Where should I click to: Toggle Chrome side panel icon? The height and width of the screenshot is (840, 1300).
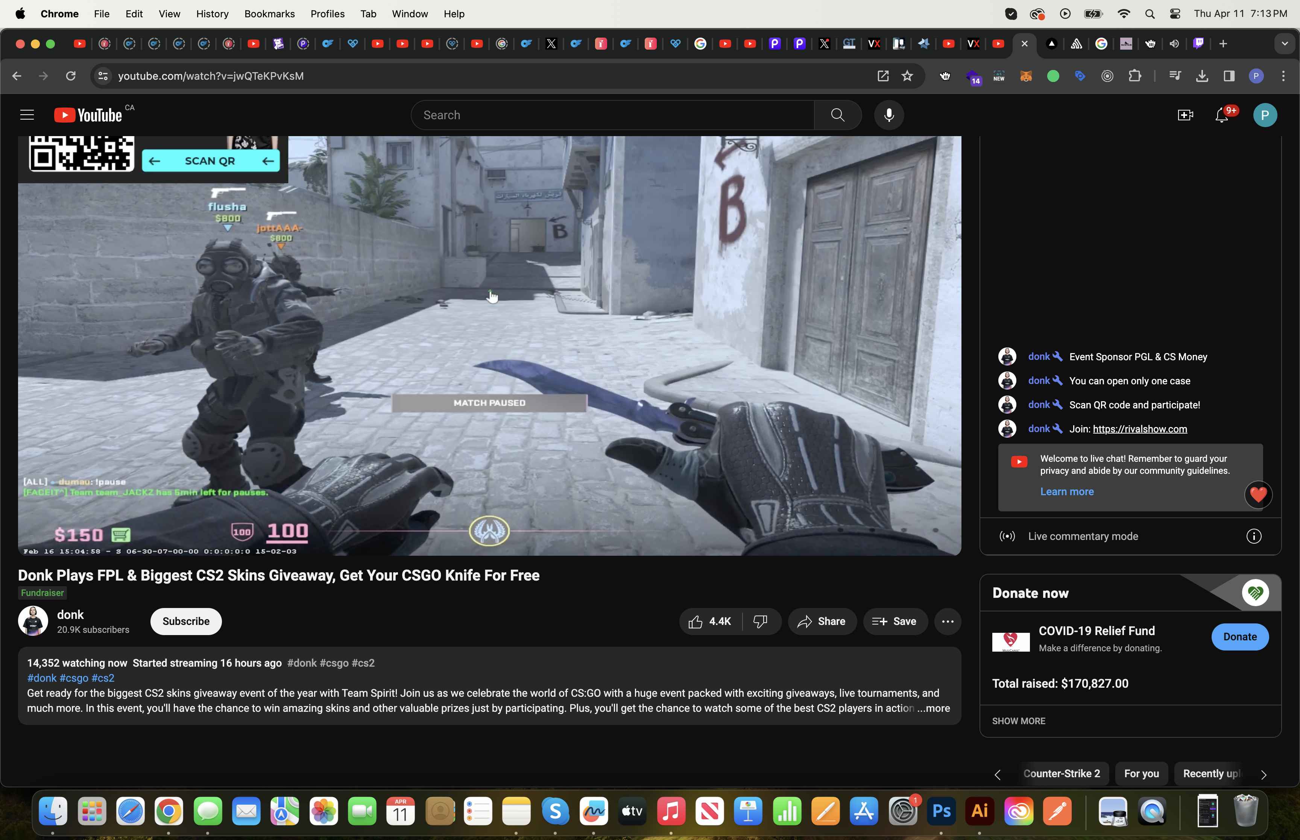pyautogui.click(x=1229, y=76)
